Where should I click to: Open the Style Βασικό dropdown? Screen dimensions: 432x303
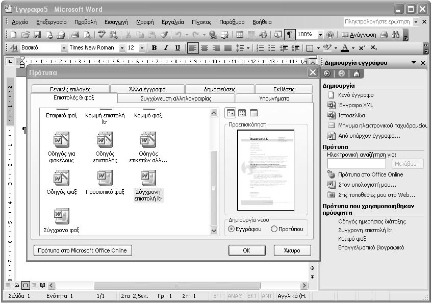point(64,48)
